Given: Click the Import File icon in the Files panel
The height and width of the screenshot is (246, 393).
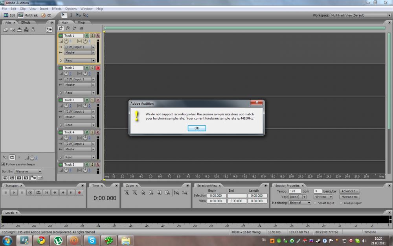Looking at the screenshot, I should (x=6, y=30).
